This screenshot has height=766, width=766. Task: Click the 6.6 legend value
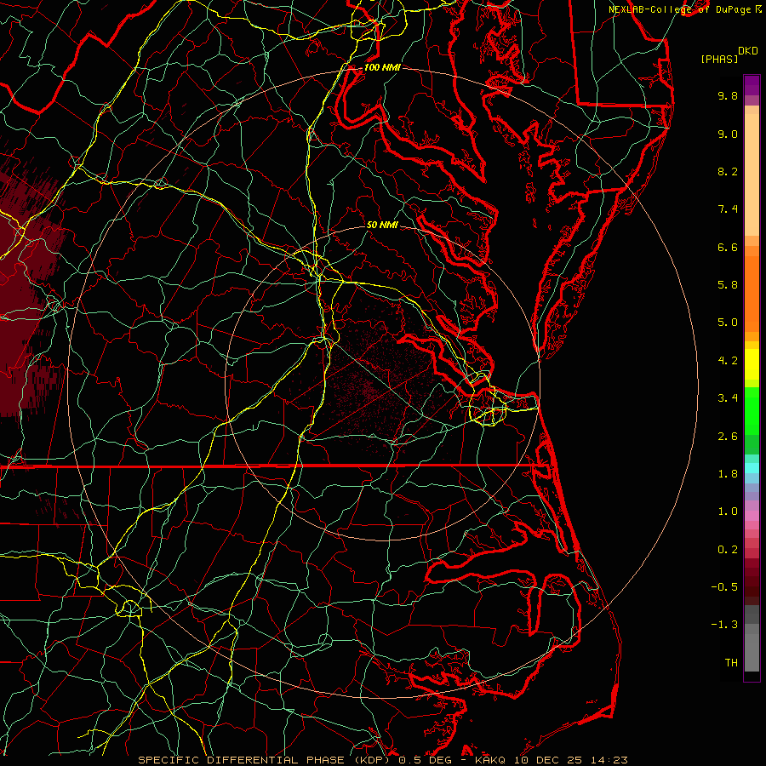pyautogui.click(x=728, y=247)
